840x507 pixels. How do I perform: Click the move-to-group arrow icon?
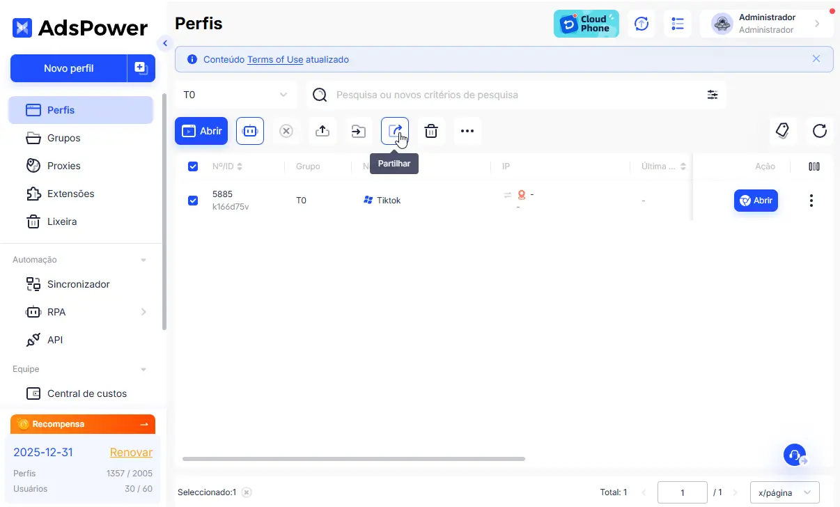(359, 131)
